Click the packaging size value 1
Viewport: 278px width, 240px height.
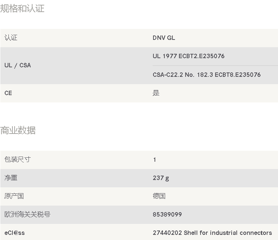click(155, 160)
